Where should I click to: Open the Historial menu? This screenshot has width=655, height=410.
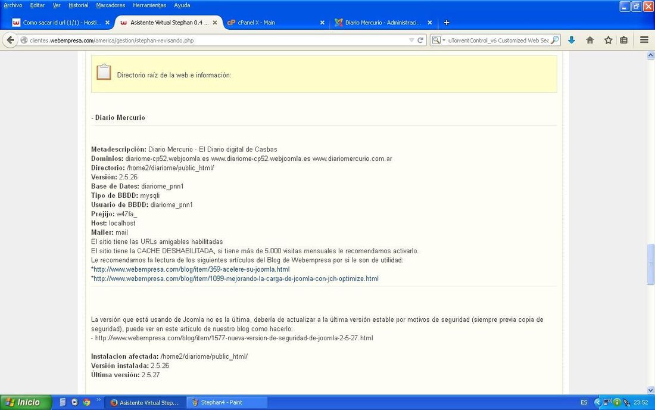coord(79,5)
